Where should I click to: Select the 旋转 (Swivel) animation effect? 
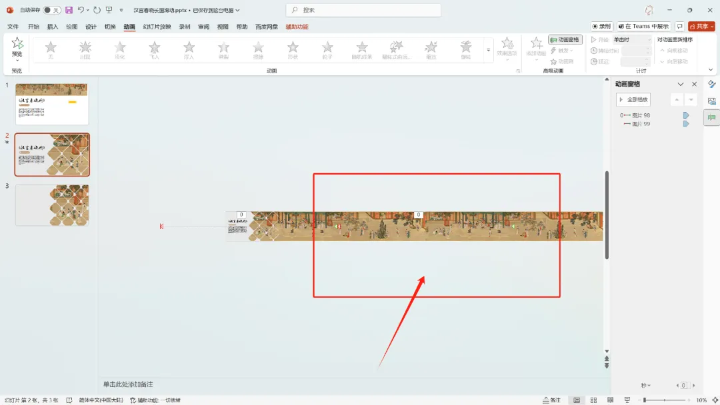pyautogui.click(x=465, y=49)
